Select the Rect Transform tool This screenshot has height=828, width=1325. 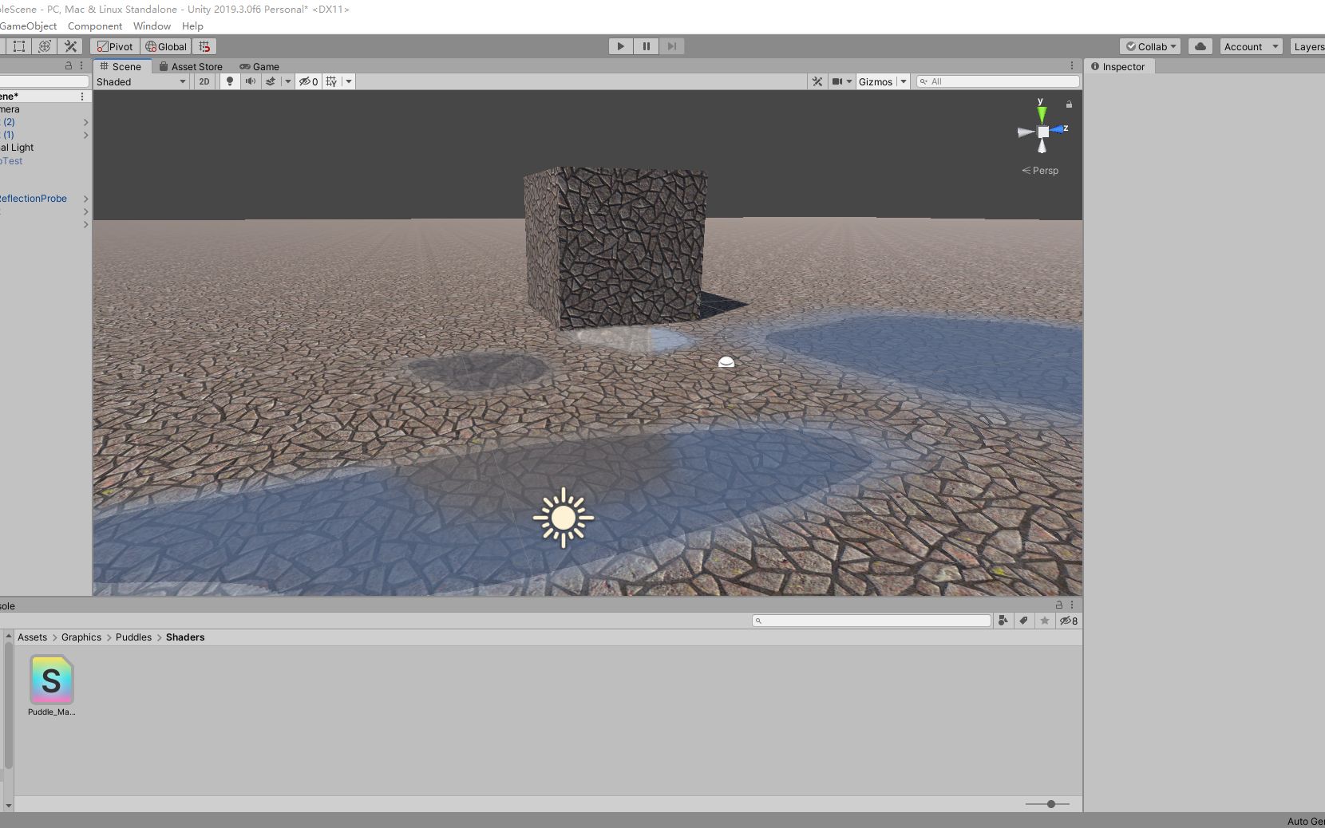(20, 46)
